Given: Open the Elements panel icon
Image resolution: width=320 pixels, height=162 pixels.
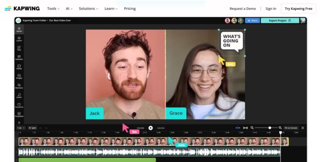Looking at the screenshot, I should coord(19,86).
